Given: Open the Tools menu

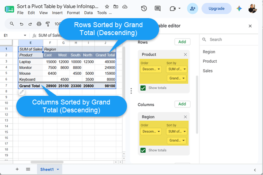Looking at the screenshot, I should pos(102,13).
